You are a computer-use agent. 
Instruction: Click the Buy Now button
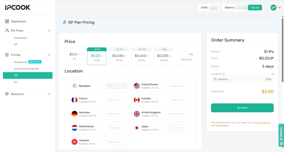[242, 108]
